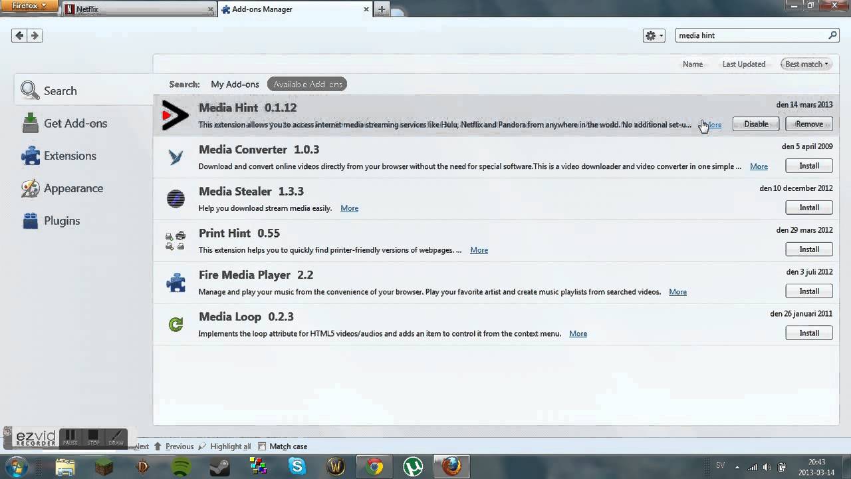Open the gear tools dropdown
The image size is (851, 479).
click(654, 35)
